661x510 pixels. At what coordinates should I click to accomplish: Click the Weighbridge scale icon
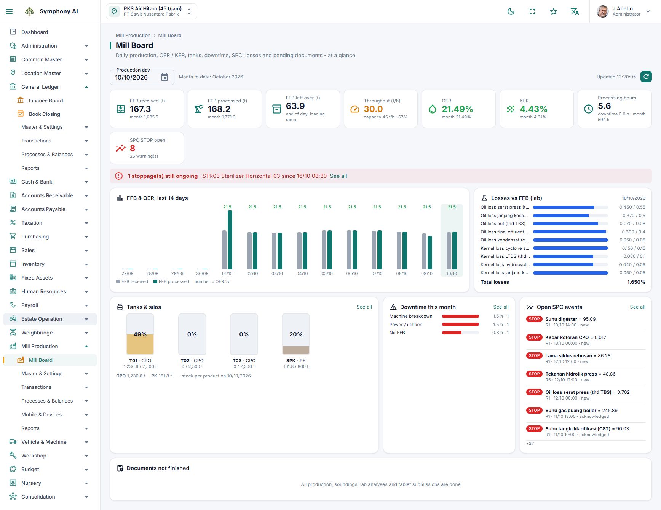[x=13, y=333]
